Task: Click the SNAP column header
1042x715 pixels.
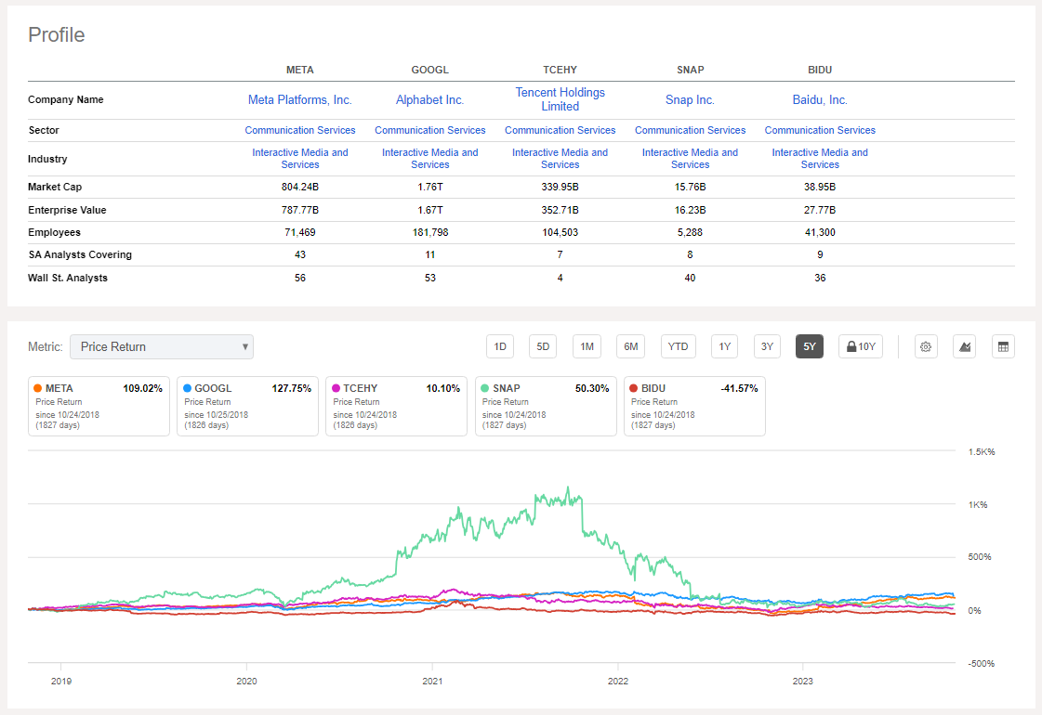Action: (x=690, y=70)
